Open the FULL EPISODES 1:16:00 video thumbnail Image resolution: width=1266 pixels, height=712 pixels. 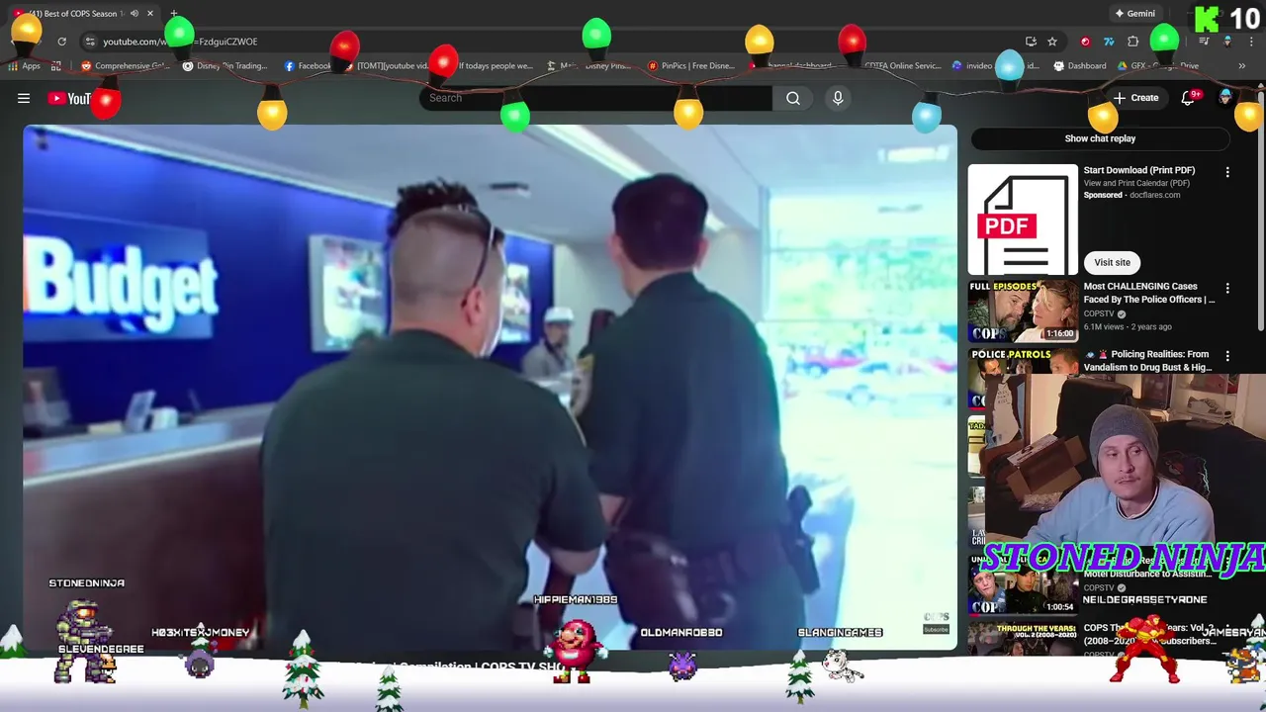point(1023,311)
